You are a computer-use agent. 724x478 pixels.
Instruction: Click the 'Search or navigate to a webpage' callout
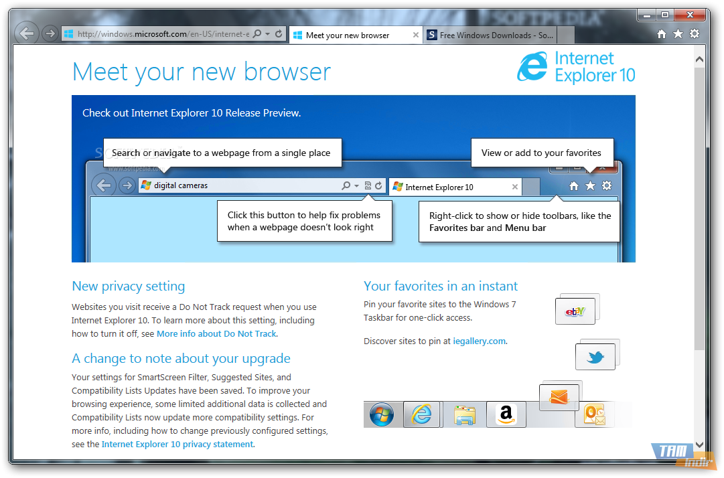click(x=222, y=153)
